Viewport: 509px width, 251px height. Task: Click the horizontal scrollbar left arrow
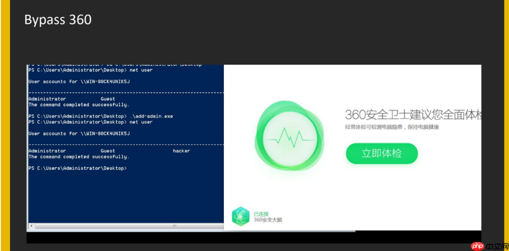(31, 226)
